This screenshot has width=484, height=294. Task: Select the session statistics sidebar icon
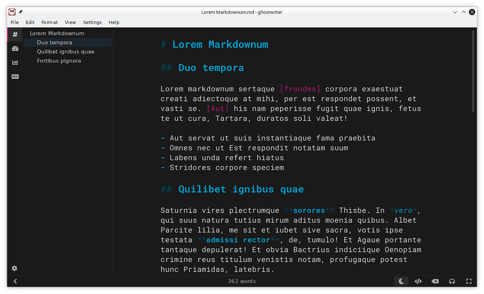[x=15, y=48]
